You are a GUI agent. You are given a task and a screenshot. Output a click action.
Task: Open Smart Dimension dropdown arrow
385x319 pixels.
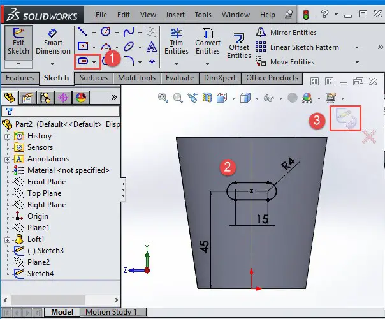(52, 64)
